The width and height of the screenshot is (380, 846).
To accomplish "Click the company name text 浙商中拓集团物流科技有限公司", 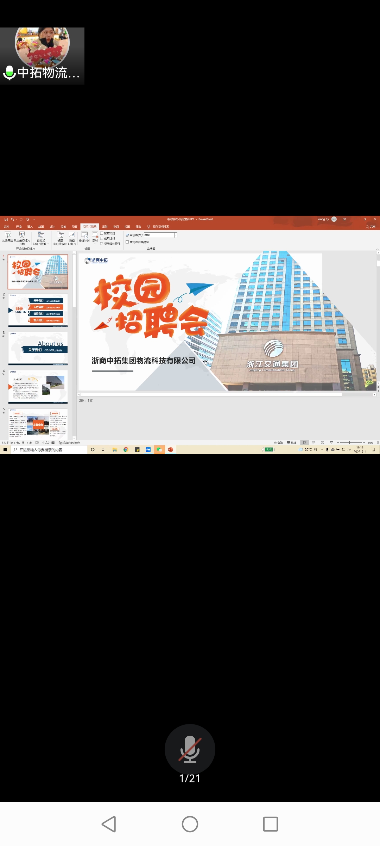I will pos(144,361).
